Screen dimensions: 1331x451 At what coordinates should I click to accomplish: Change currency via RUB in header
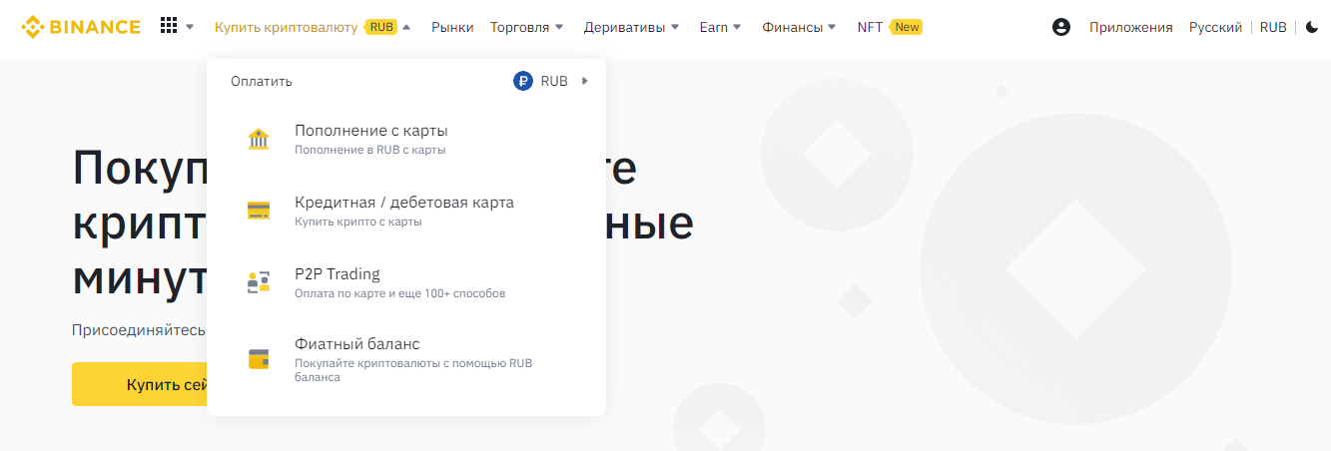click(1273, 27)
